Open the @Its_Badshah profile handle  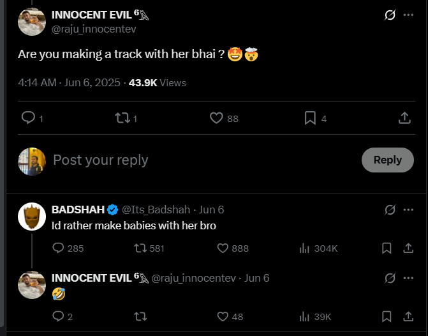156,210
